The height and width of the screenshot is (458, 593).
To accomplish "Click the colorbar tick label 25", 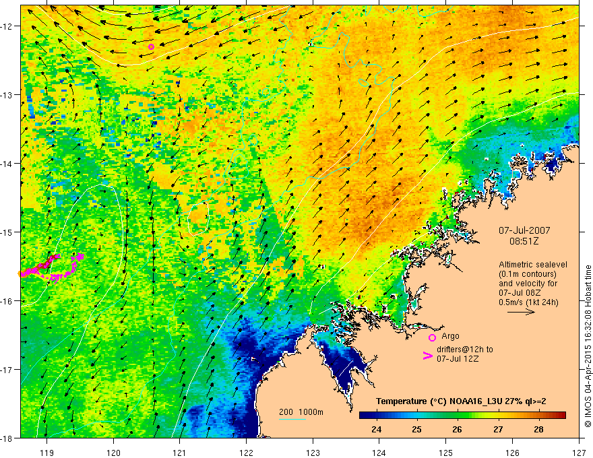I will coord(416,430).
